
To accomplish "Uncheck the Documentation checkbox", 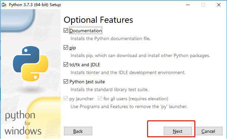I will 66,31.
